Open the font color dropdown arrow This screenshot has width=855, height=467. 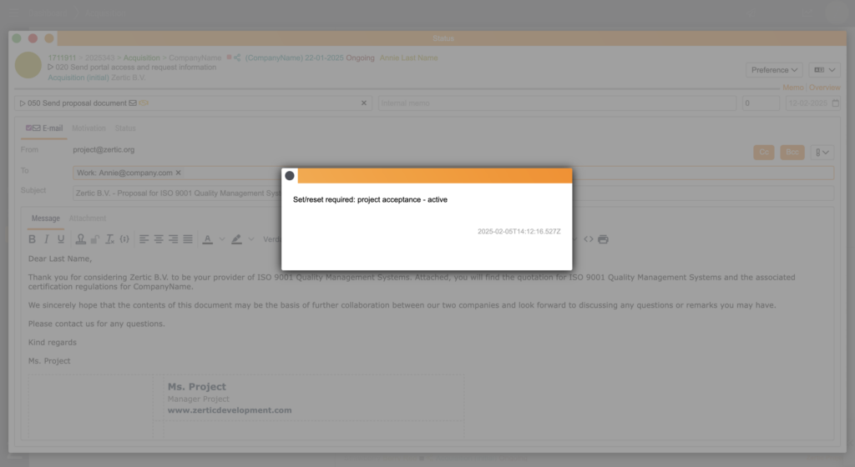[x=222, y=239]
